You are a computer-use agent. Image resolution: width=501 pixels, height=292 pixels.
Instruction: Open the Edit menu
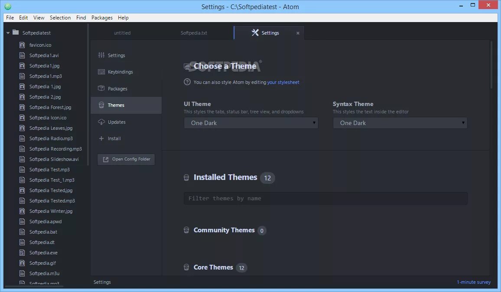pos(23,18)
